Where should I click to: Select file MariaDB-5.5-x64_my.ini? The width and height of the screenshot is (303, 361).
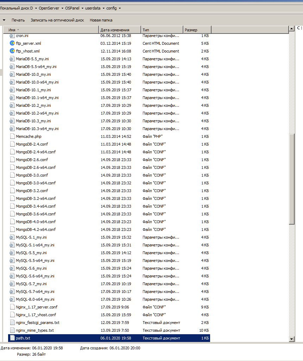(36, 67)
